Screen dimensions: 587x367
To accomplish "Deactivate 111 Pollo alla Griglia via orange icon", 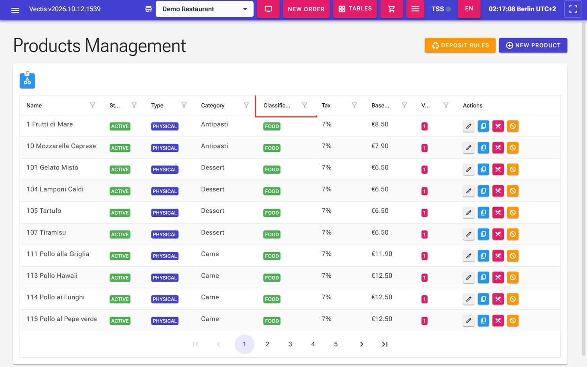I will (513, 256).
